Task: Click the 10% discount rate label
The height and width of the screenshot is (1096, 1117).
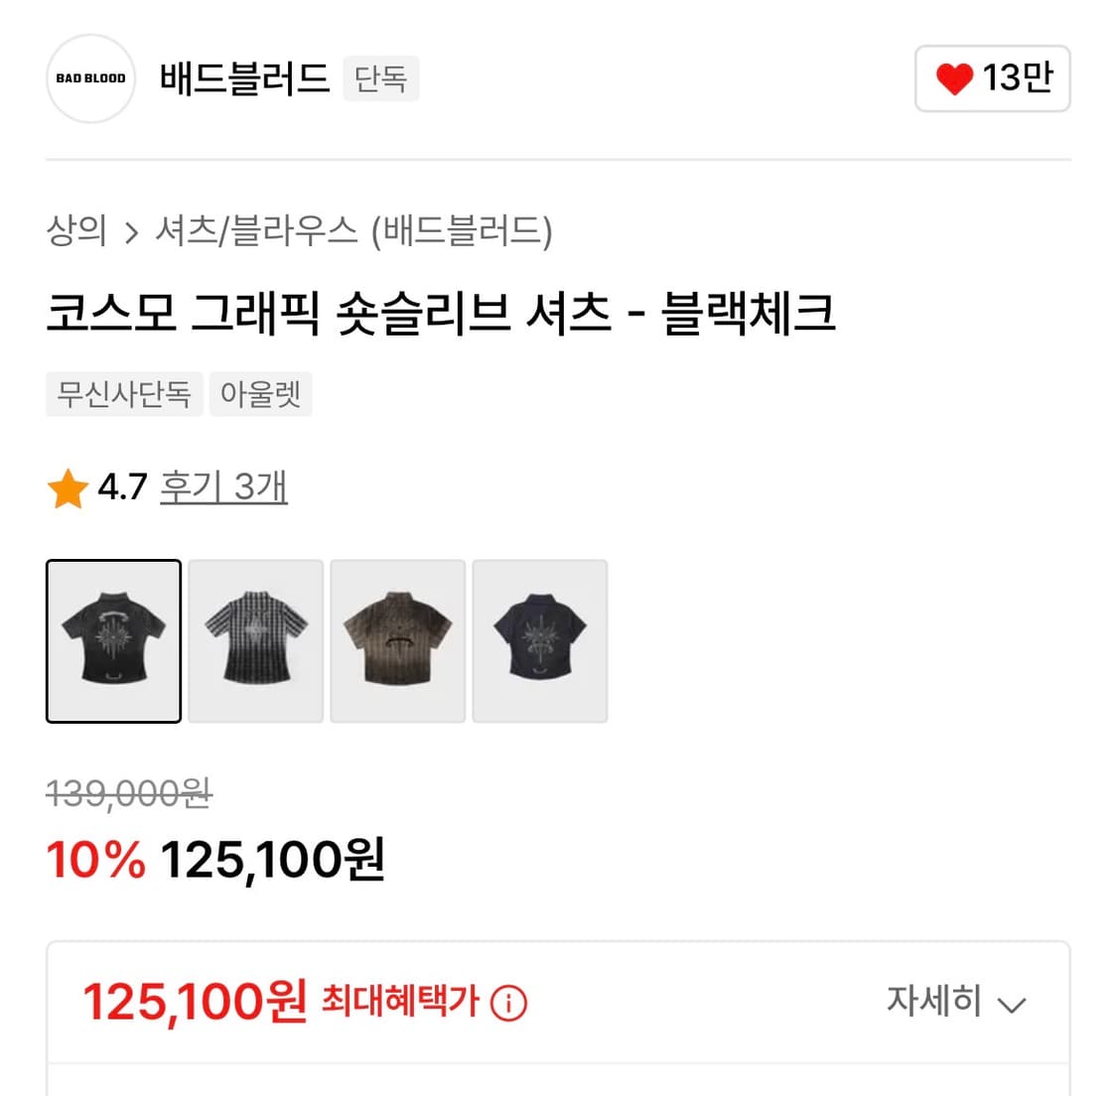Action: pyautogui.click(x=94, y=862)
